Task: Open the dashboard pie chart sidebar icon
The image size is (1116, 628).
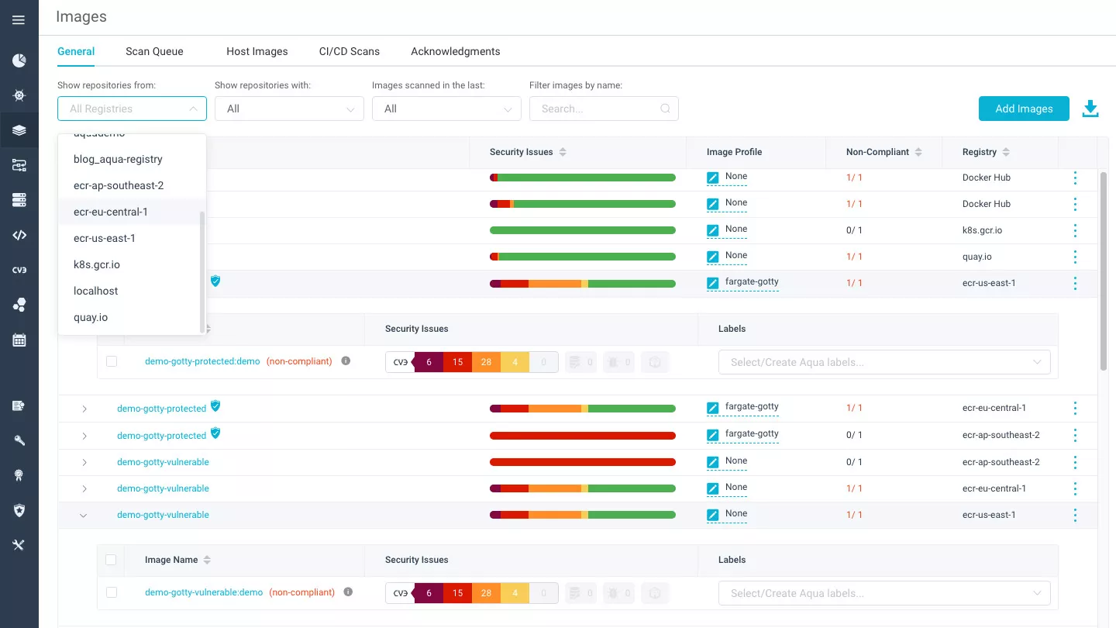Action: tap(19, 60)
